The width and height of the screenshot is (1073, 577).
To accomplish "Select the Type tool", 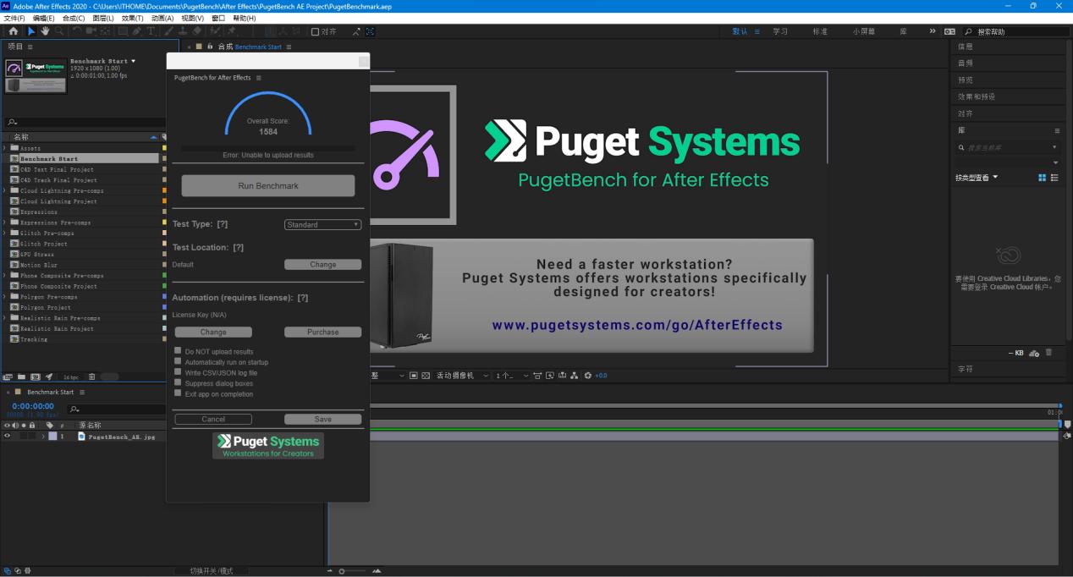I will 151,31.
